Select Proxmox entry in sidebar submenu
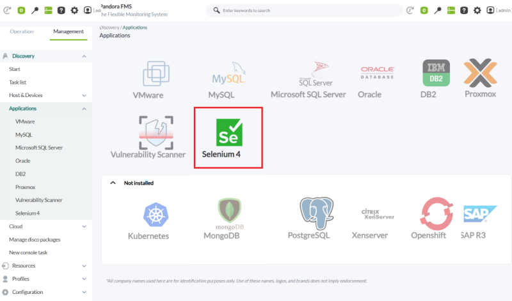This screenshot has height=301, width=512. (x=26, y=187)
